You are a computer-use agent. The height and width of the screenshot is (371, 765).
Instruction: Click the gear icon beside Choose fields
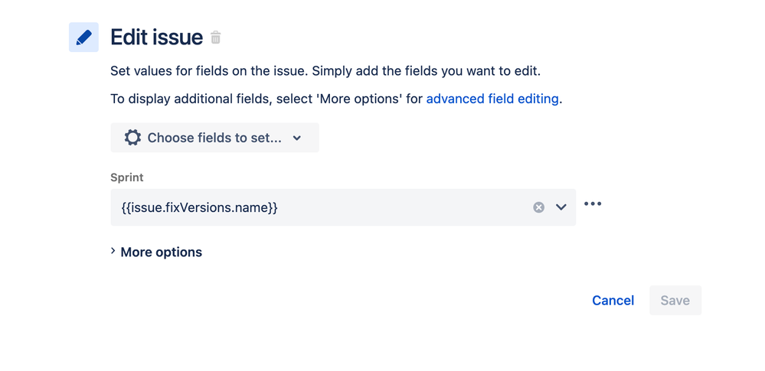click(x=132, y=138)
